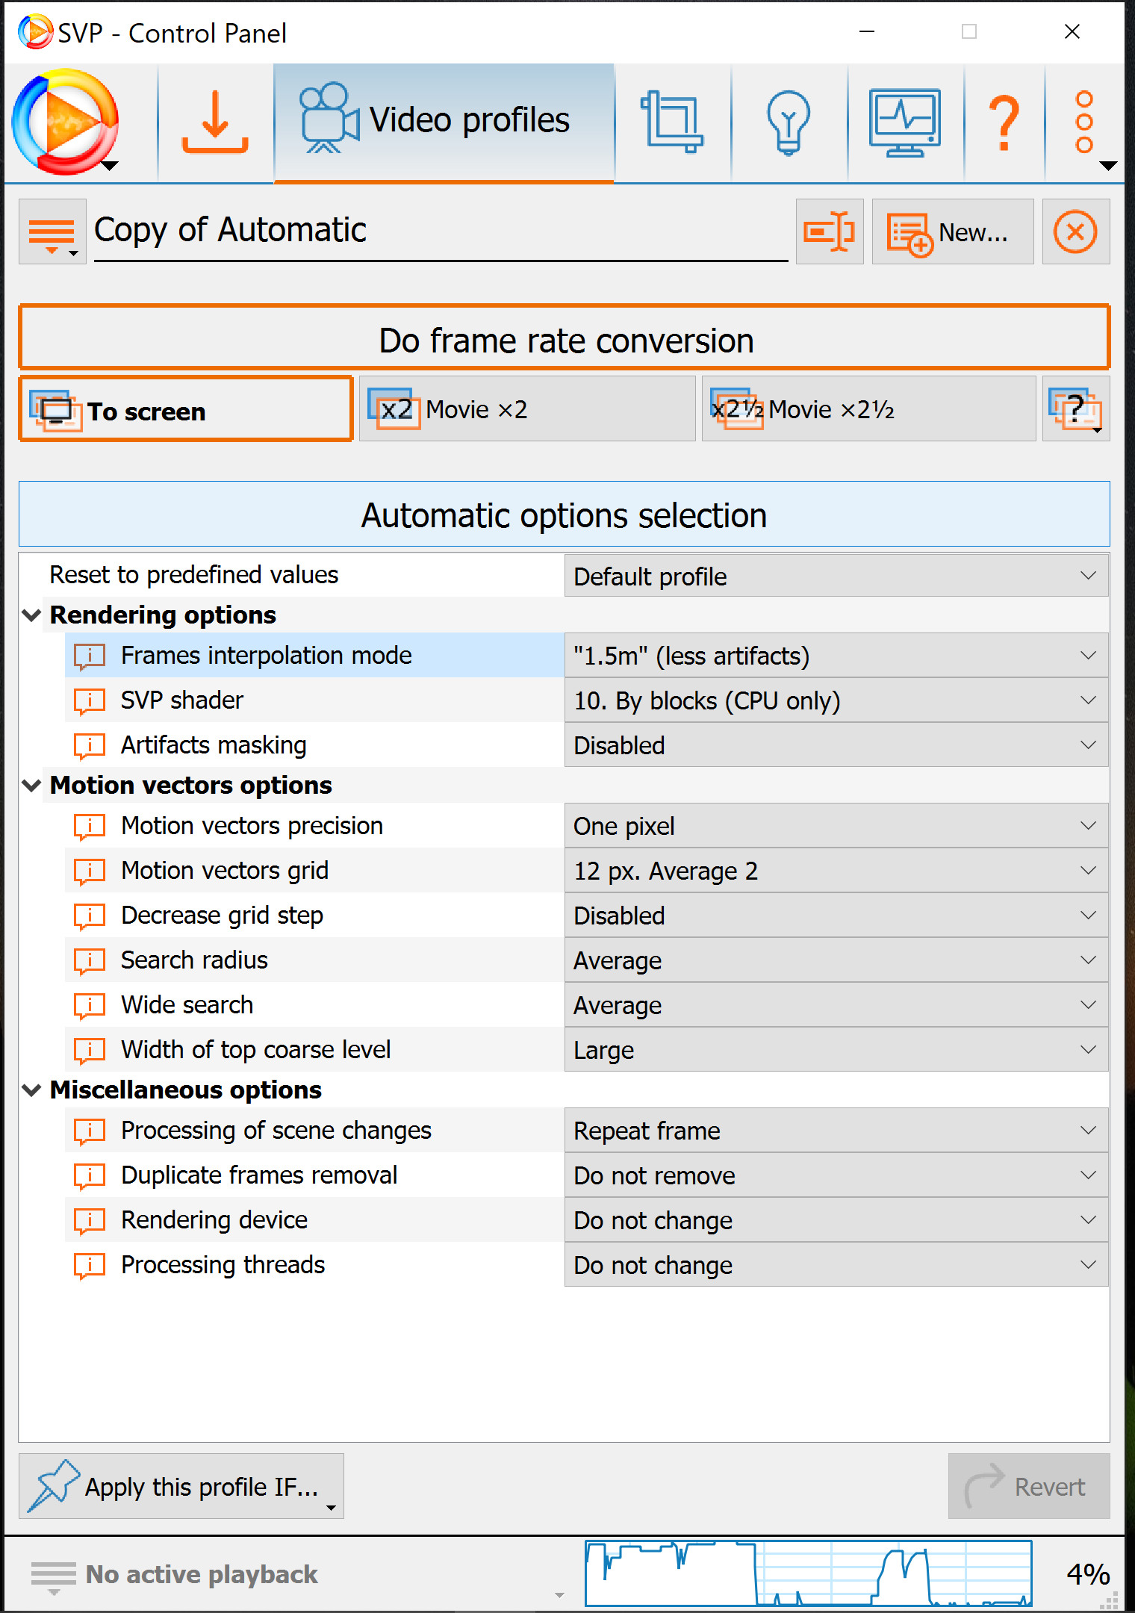Click the info icon beside SVP shader
This screenshot has width=1135, height=1613.
tap(90, 700)
